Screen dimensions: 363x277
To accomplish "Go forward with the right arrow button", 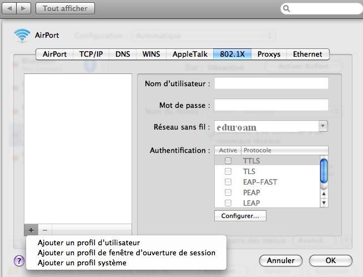I will [23, 8].
